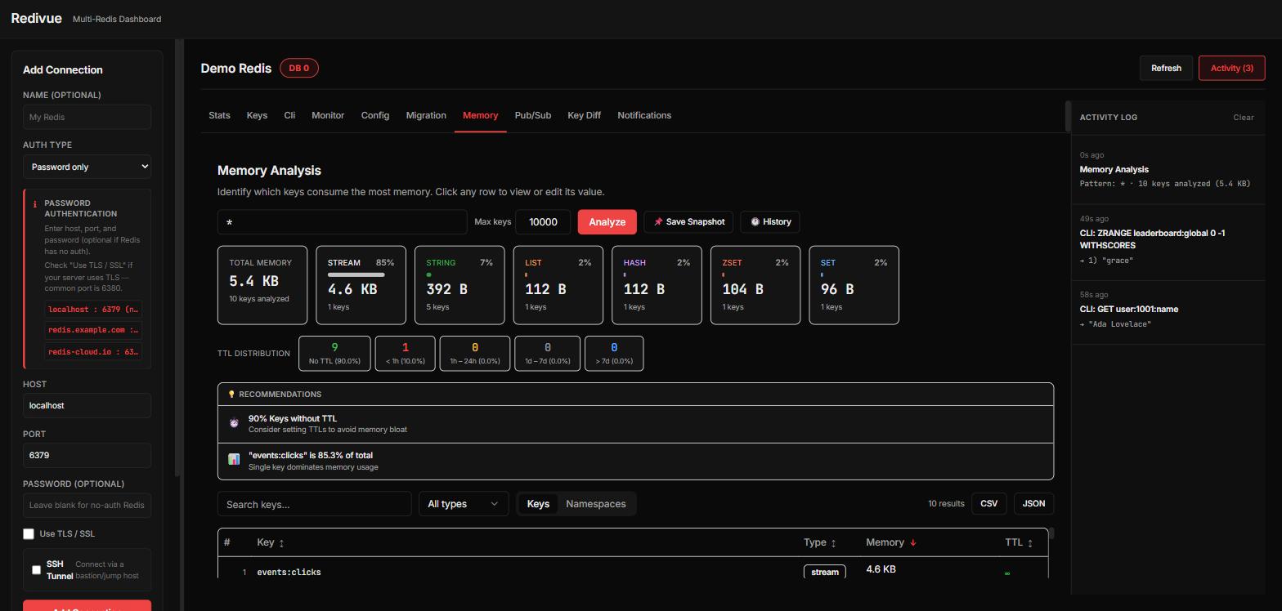Viewport: 1282px width, 611px height.
Task: Switch to the Migration tab
Action: [426, 115]
